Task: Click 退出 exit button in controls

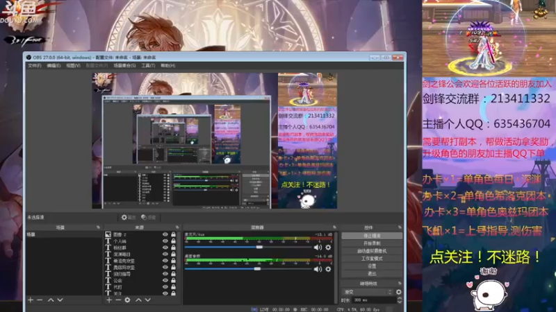Action: pyautogui.click(x=372, y=273)
